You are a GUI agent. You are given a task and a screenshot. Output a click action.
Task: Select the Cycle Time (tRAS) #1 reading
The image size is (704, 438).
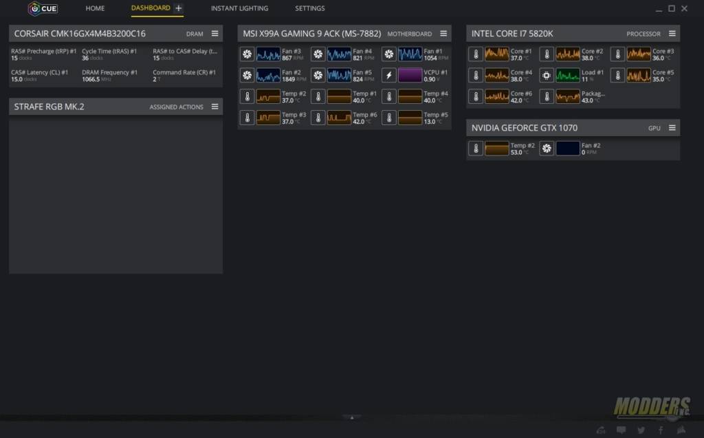(109, 54)
